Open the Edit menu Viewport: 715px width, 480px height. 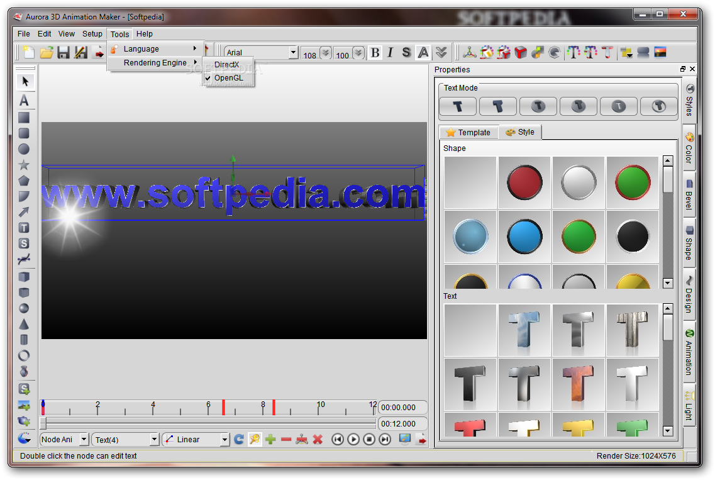(x=44, y=34)
